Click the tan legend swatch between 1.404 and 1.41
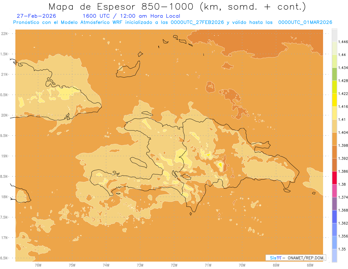The height and width of the screenshot is (269, 348). coord(334,126)
